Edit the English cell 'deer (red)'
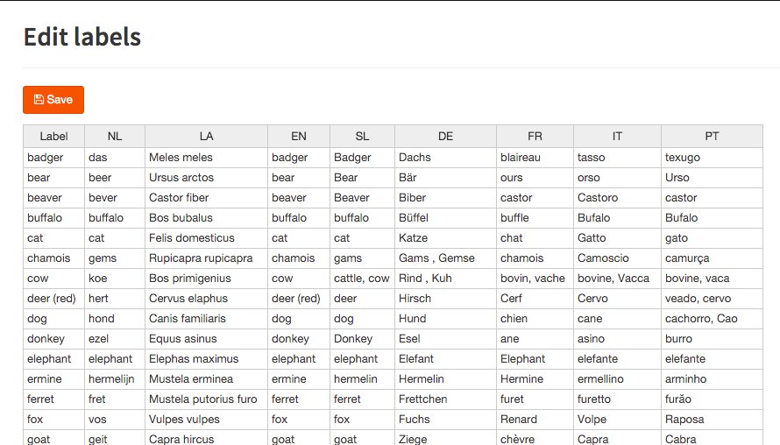This screenshot has width=780, height=445. tap(299, 299)
